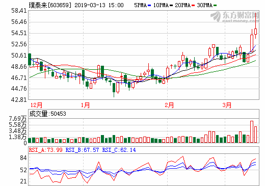Image resolution: width=265 pixels, height=186 pixels.
Task: Click the 10PMA legend label
Action: (161, 5)
